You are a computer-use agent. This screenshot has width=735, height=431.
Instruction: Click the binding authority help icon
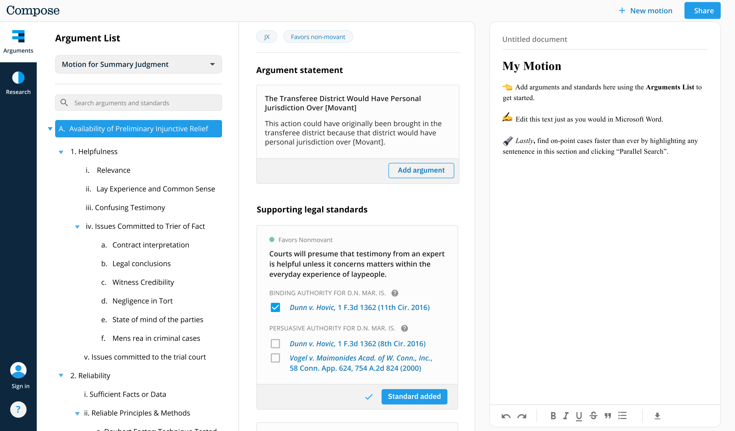[x=396, y=293]
